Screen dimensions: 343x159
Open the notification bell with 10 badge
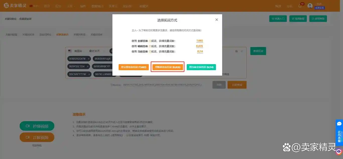pos(300,6)
